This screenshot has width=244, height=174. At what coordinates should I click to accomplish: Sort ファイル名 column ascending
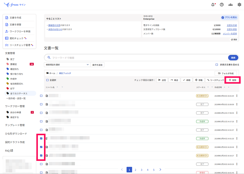(57, 87)
